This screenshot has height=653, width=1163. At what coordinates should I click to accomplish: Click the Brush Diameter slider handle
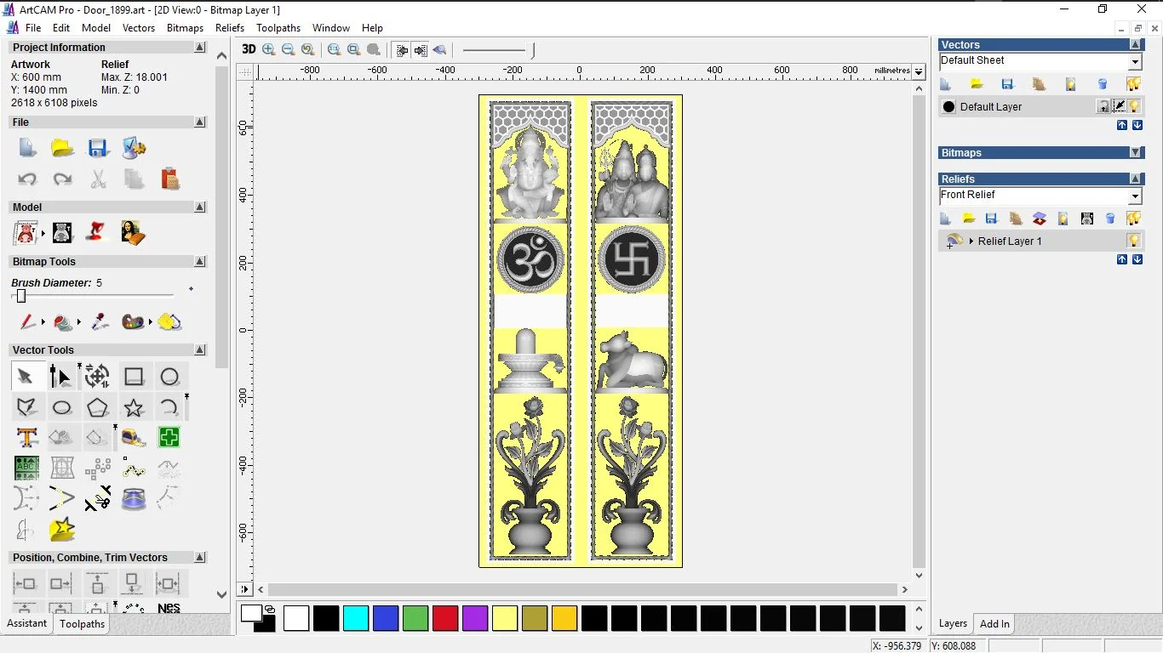pos(21,296)
